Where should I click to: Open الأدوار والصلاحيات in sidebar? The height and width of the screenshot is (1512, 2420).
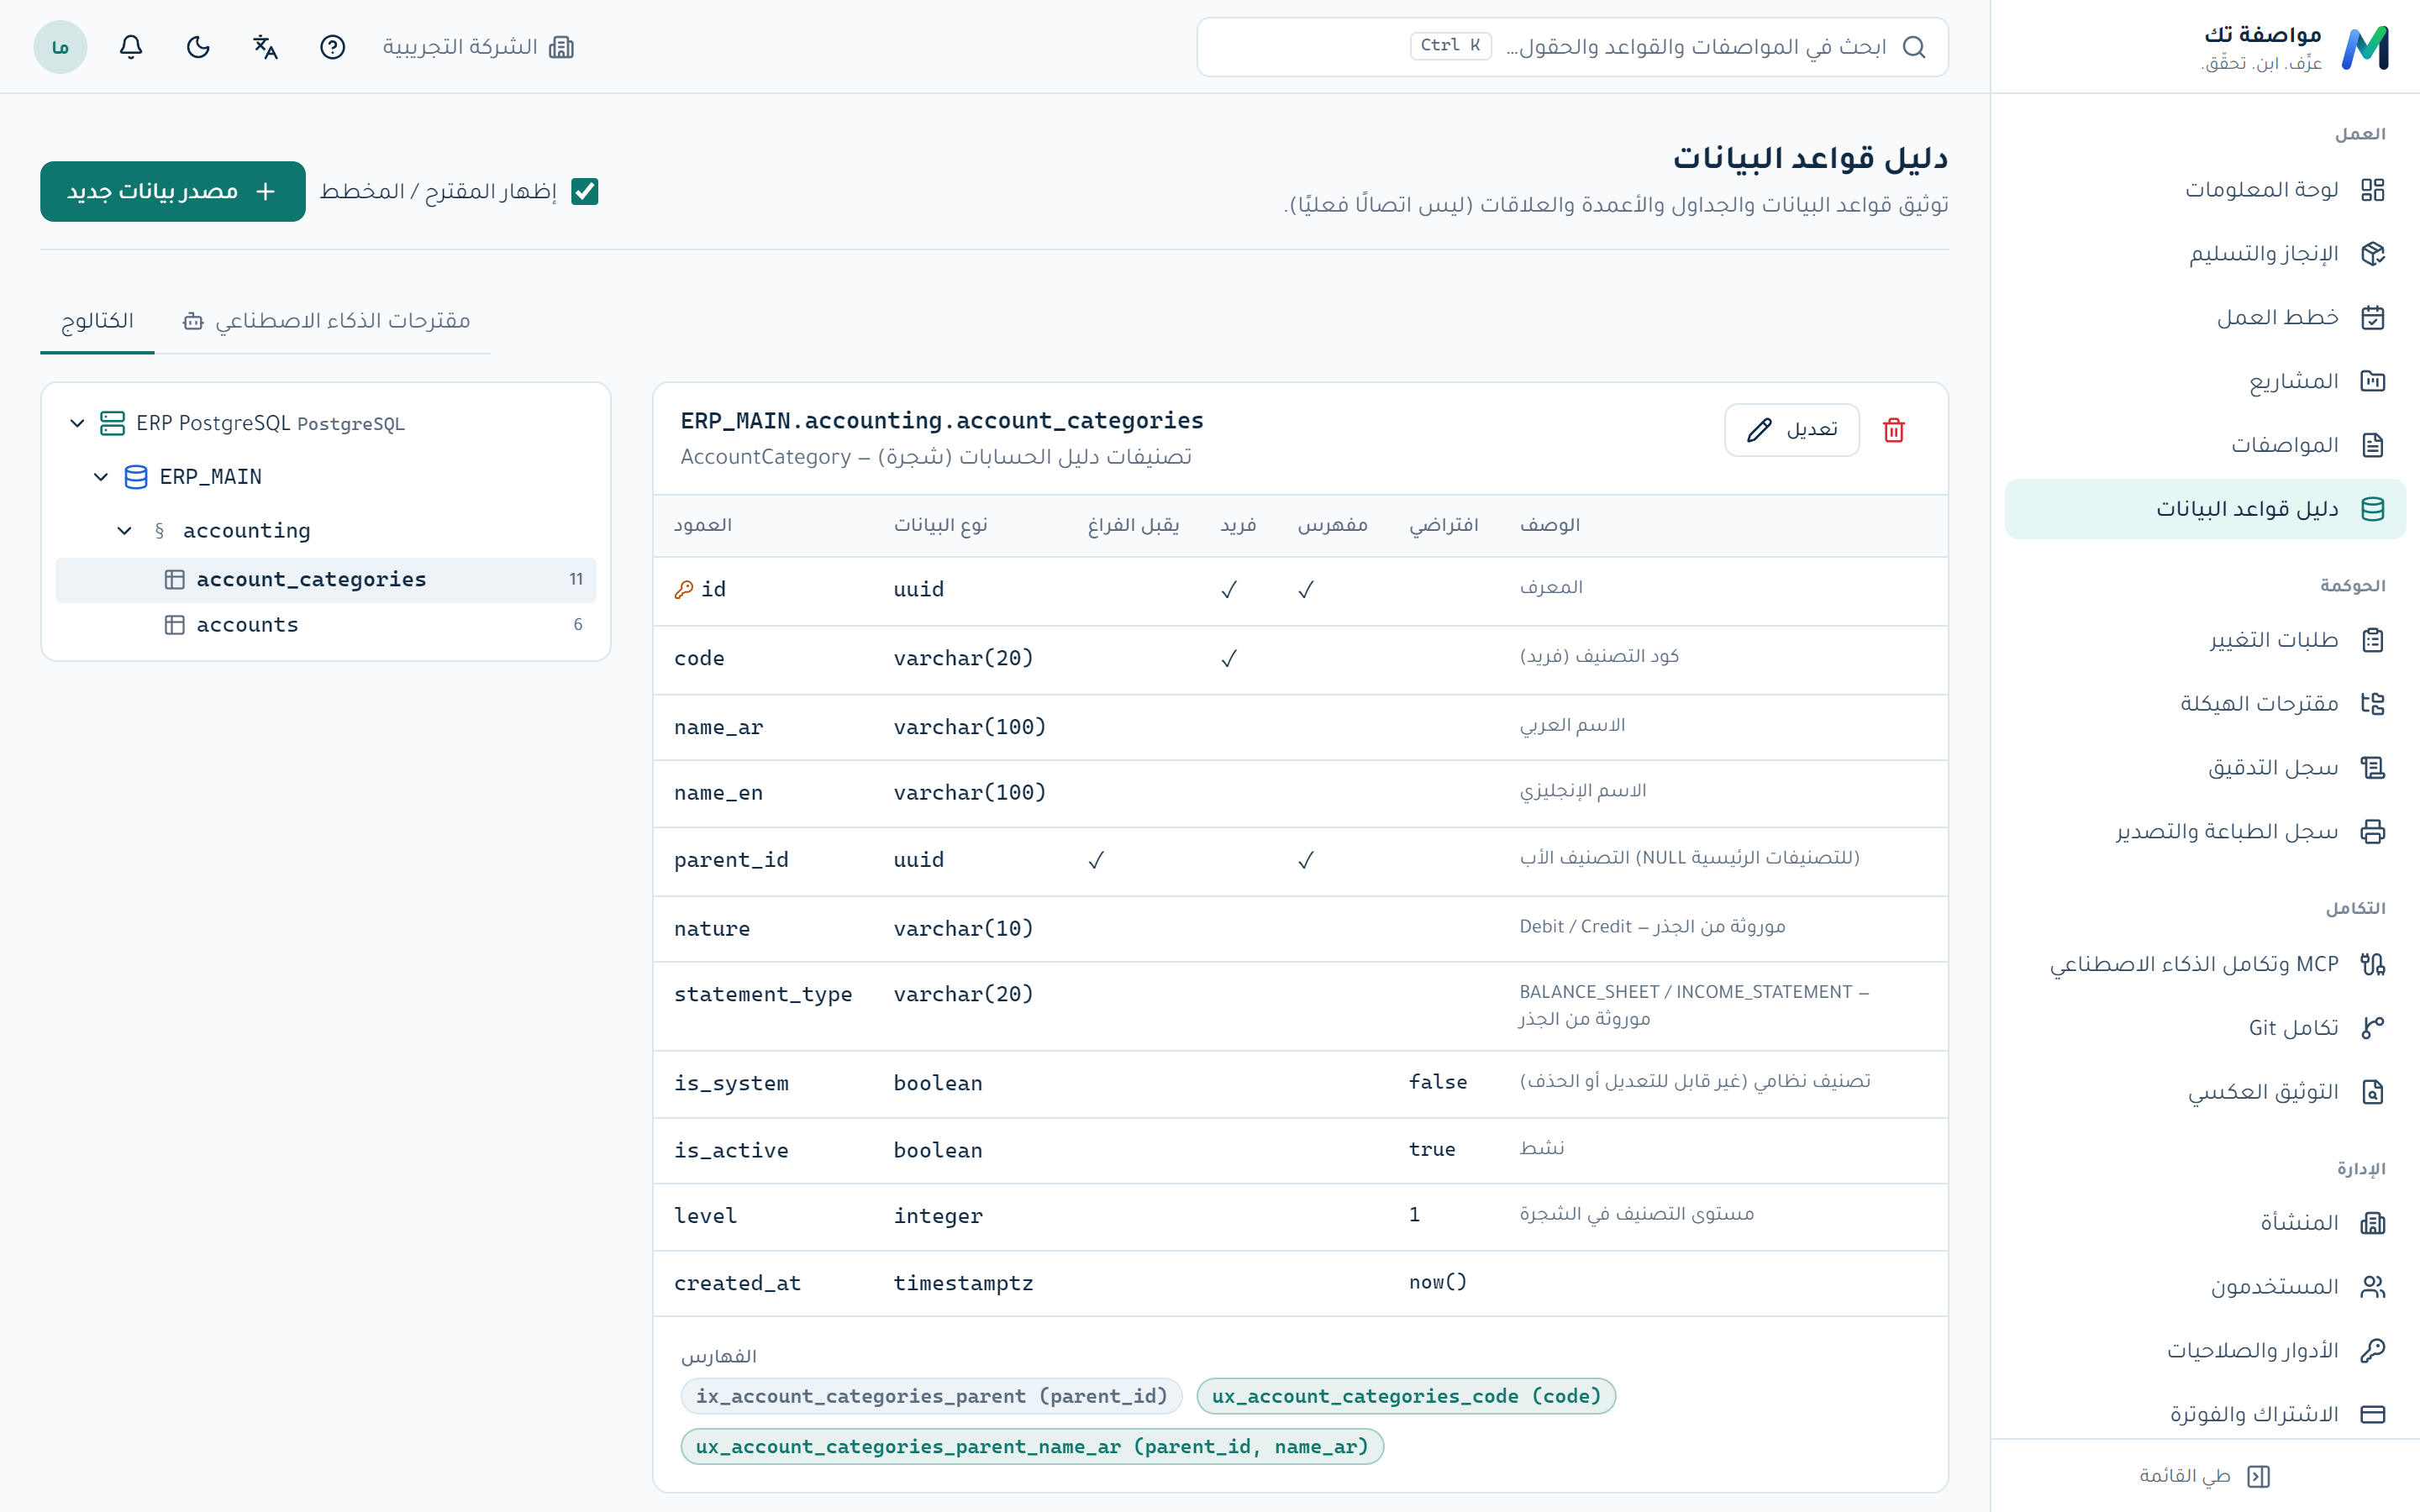coord(2205,1351)
